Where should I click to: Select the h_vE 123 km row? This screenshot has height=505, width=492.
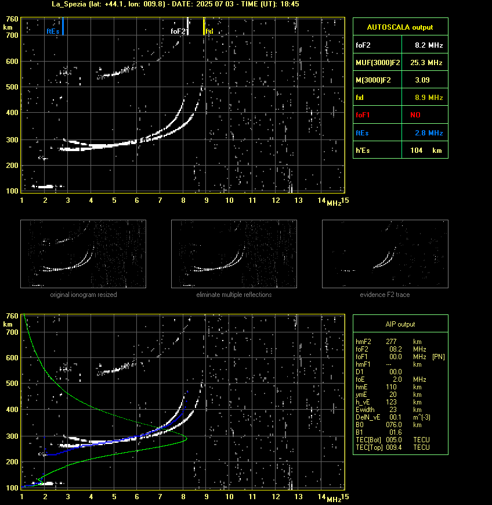[x=389, y=402]
